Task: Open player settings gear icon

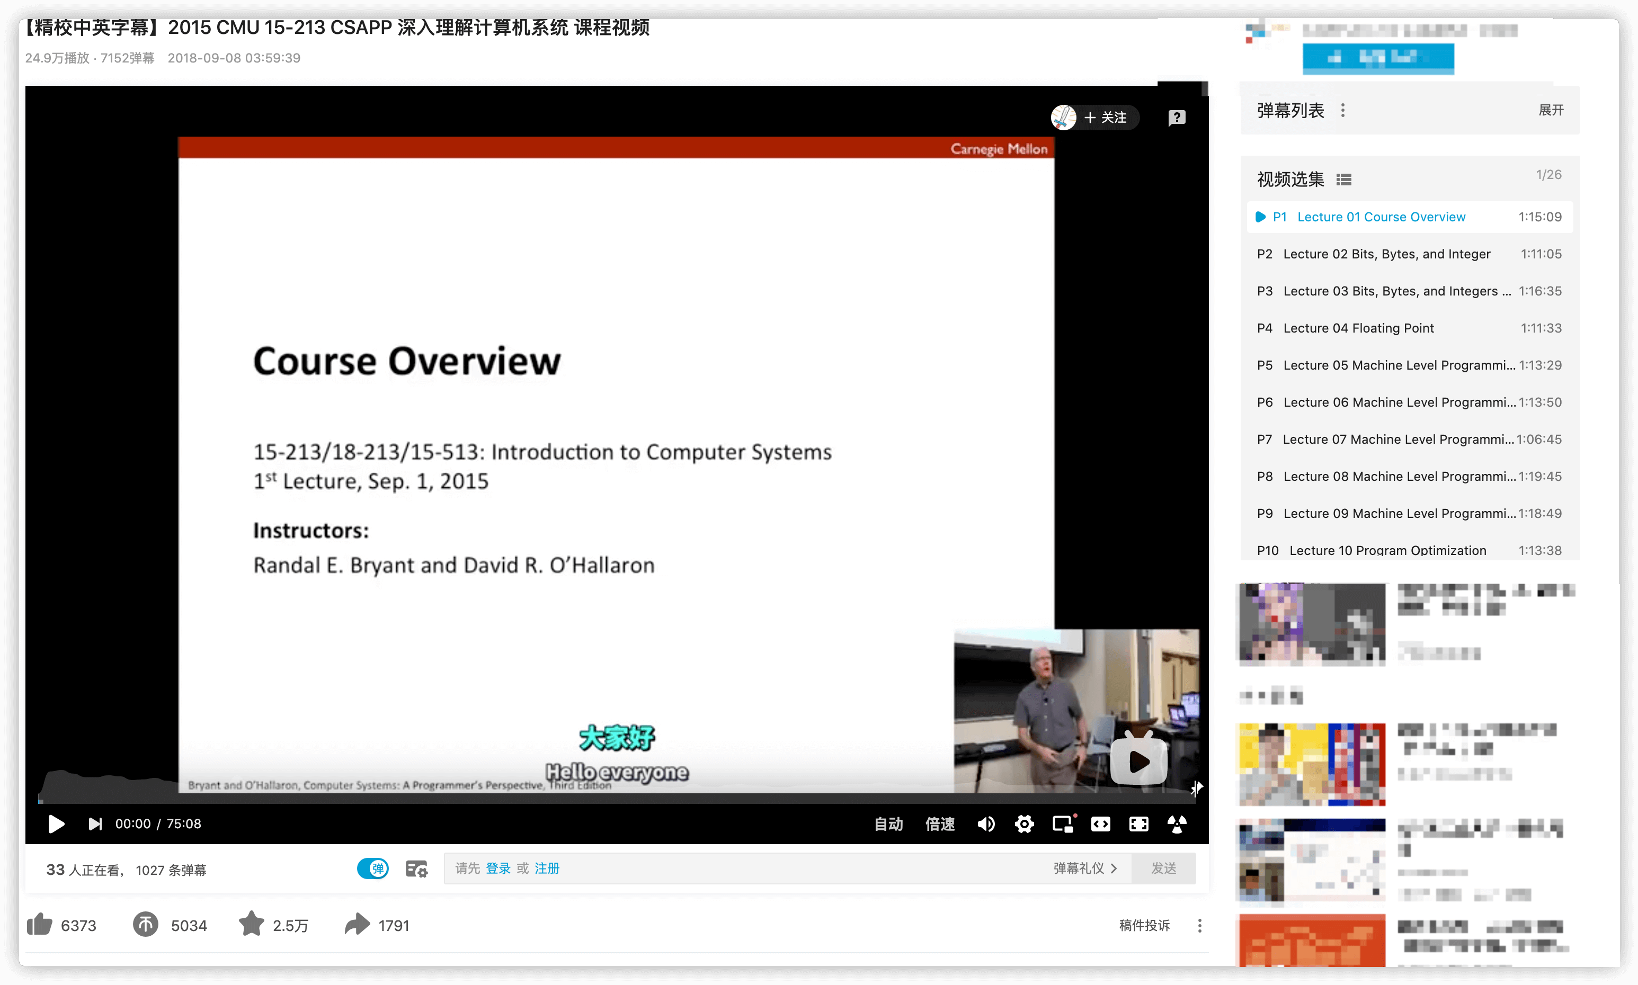Action: point(1025,825)
